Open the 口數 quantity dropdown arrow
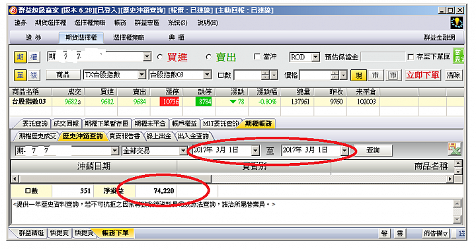The height and width of the screenshot is (249, 476). coord(274,75)
